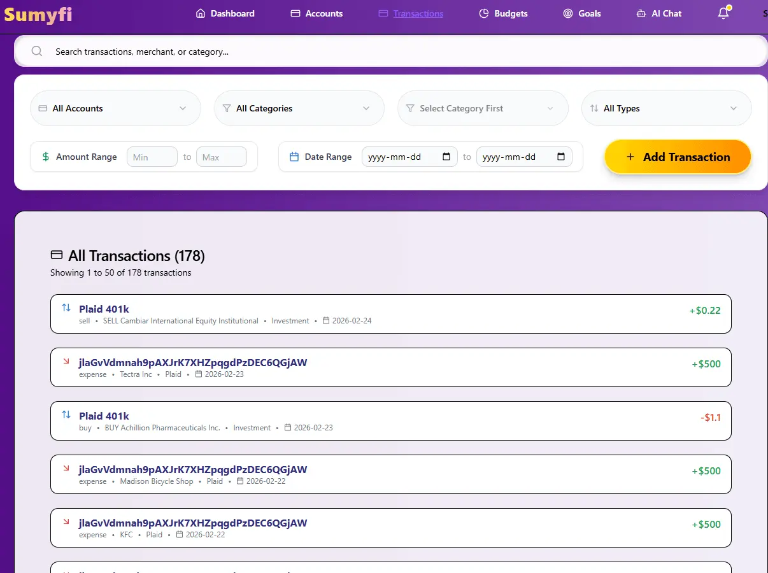This screenshot has height=573, width=768.
Task: Open the All Categories filter dropdown
Action: pos(299,108)
